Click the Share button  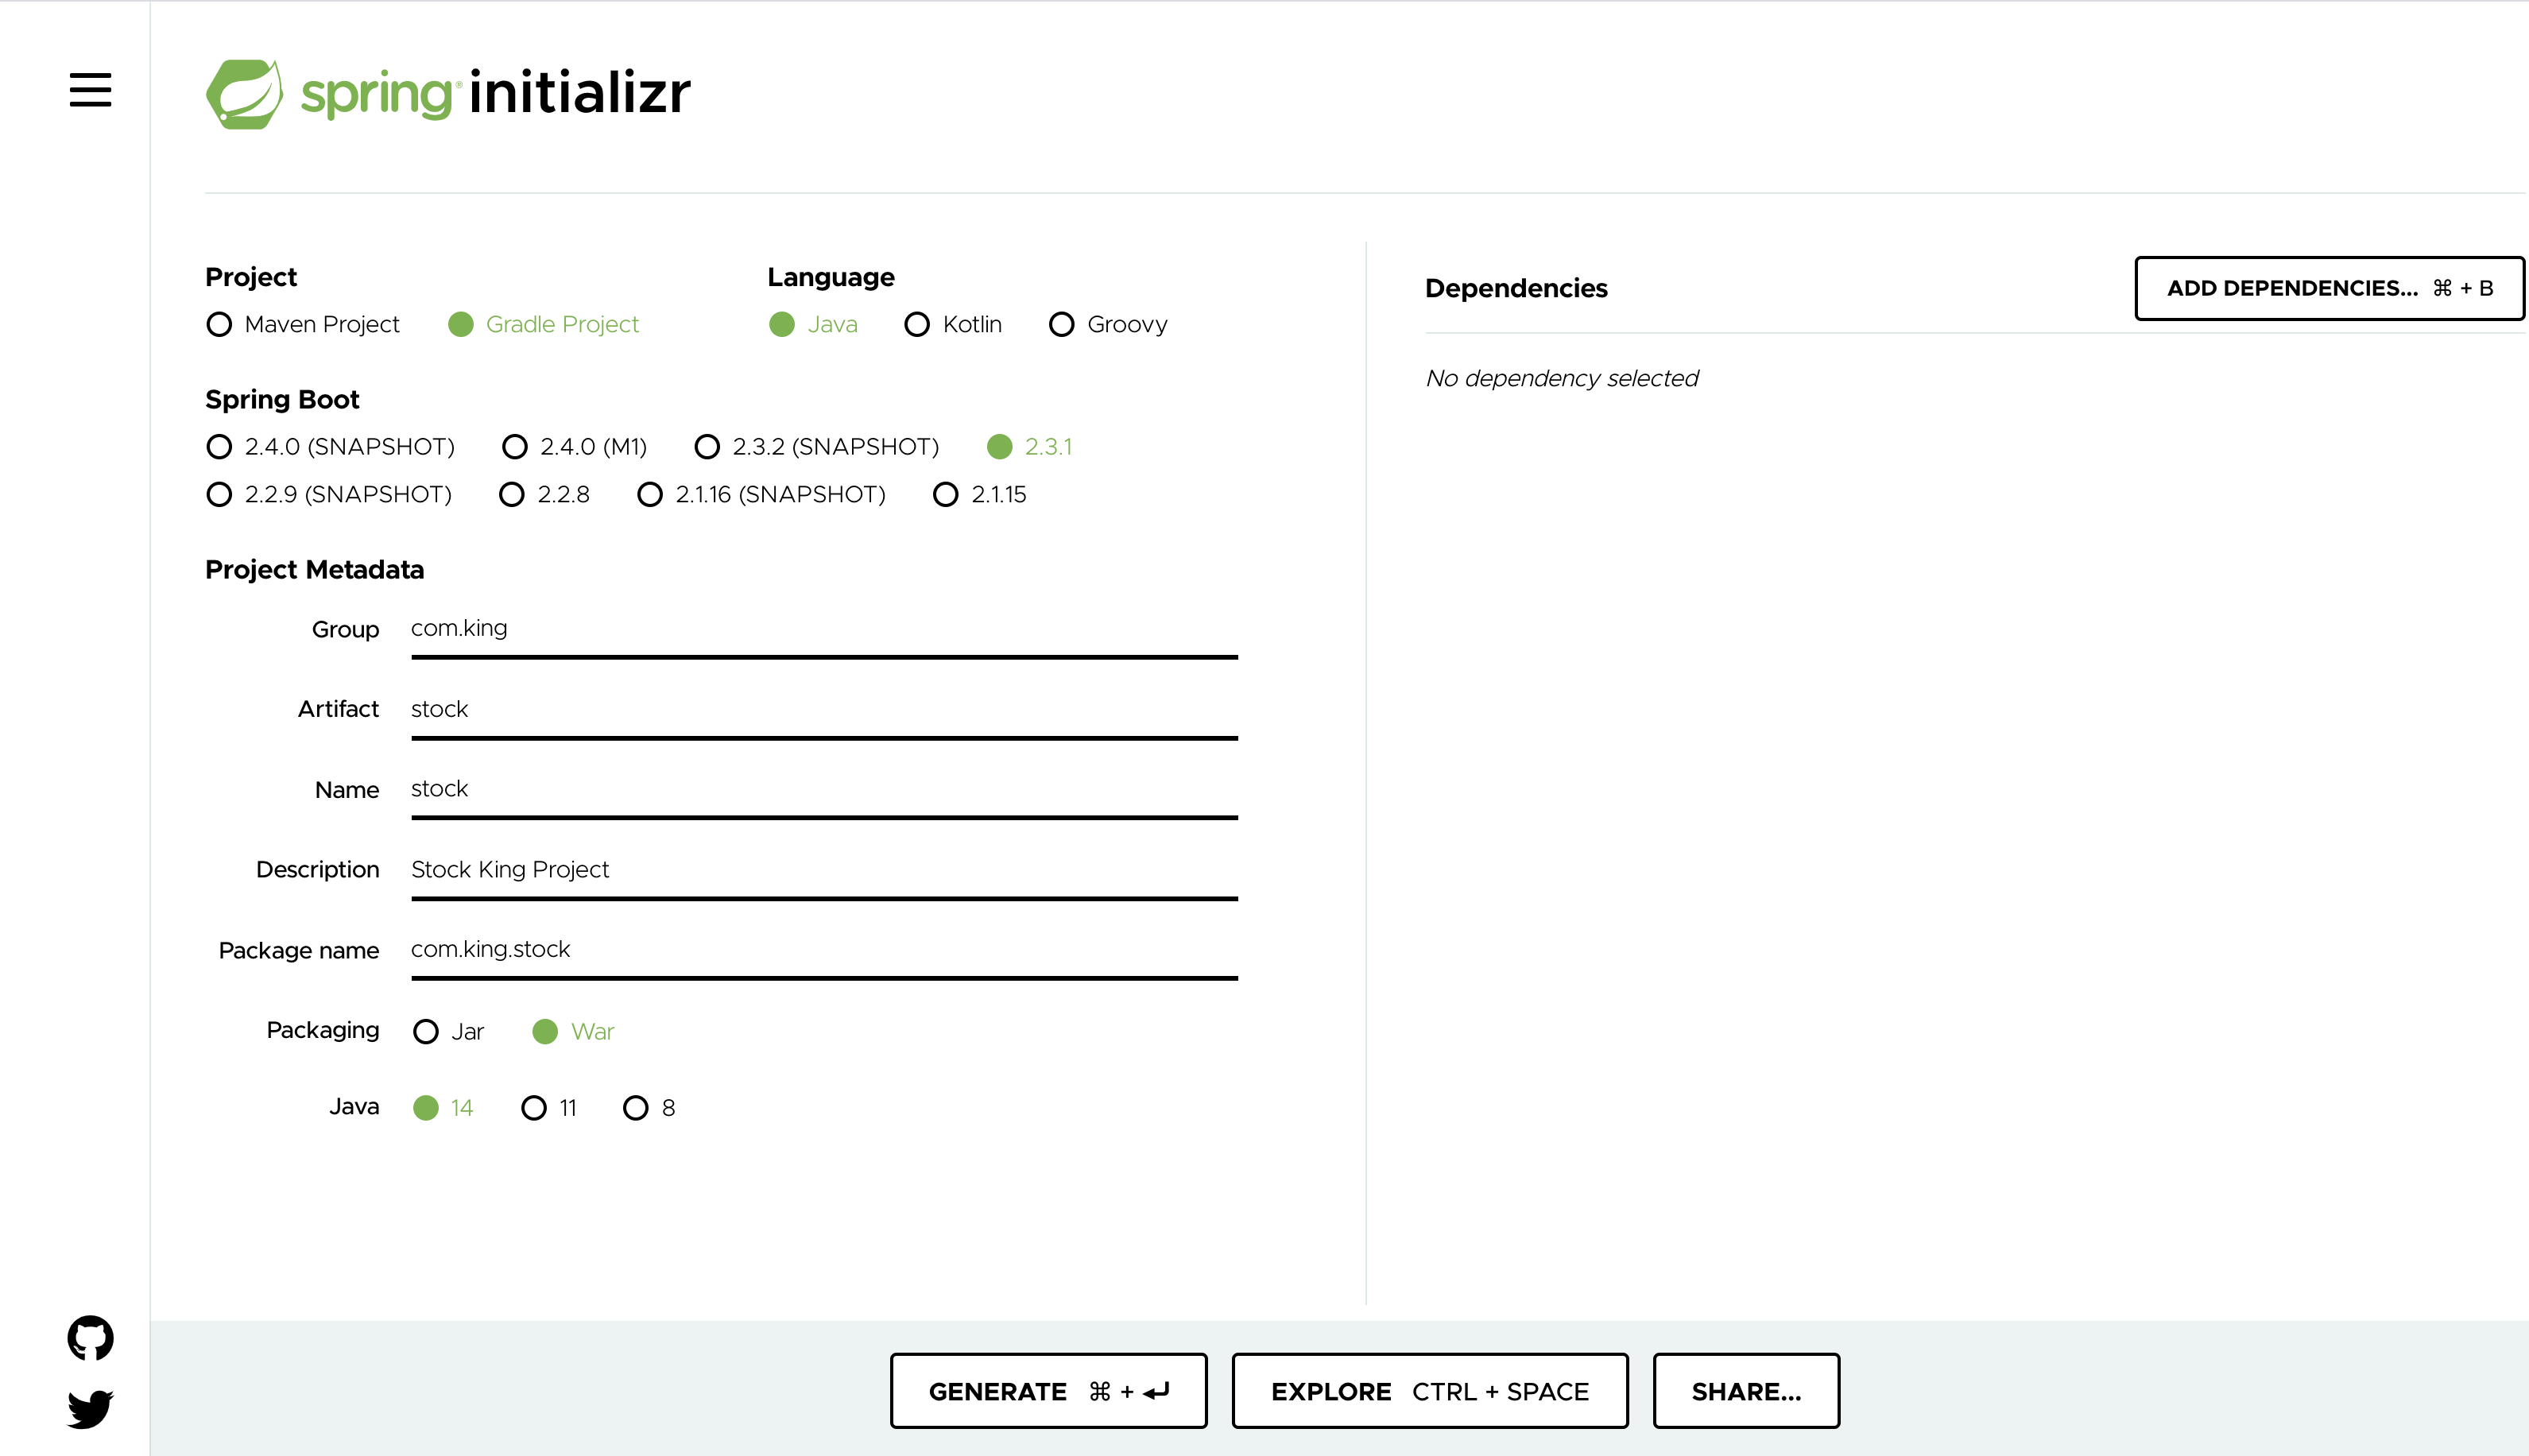[x=1745, y=1391]
